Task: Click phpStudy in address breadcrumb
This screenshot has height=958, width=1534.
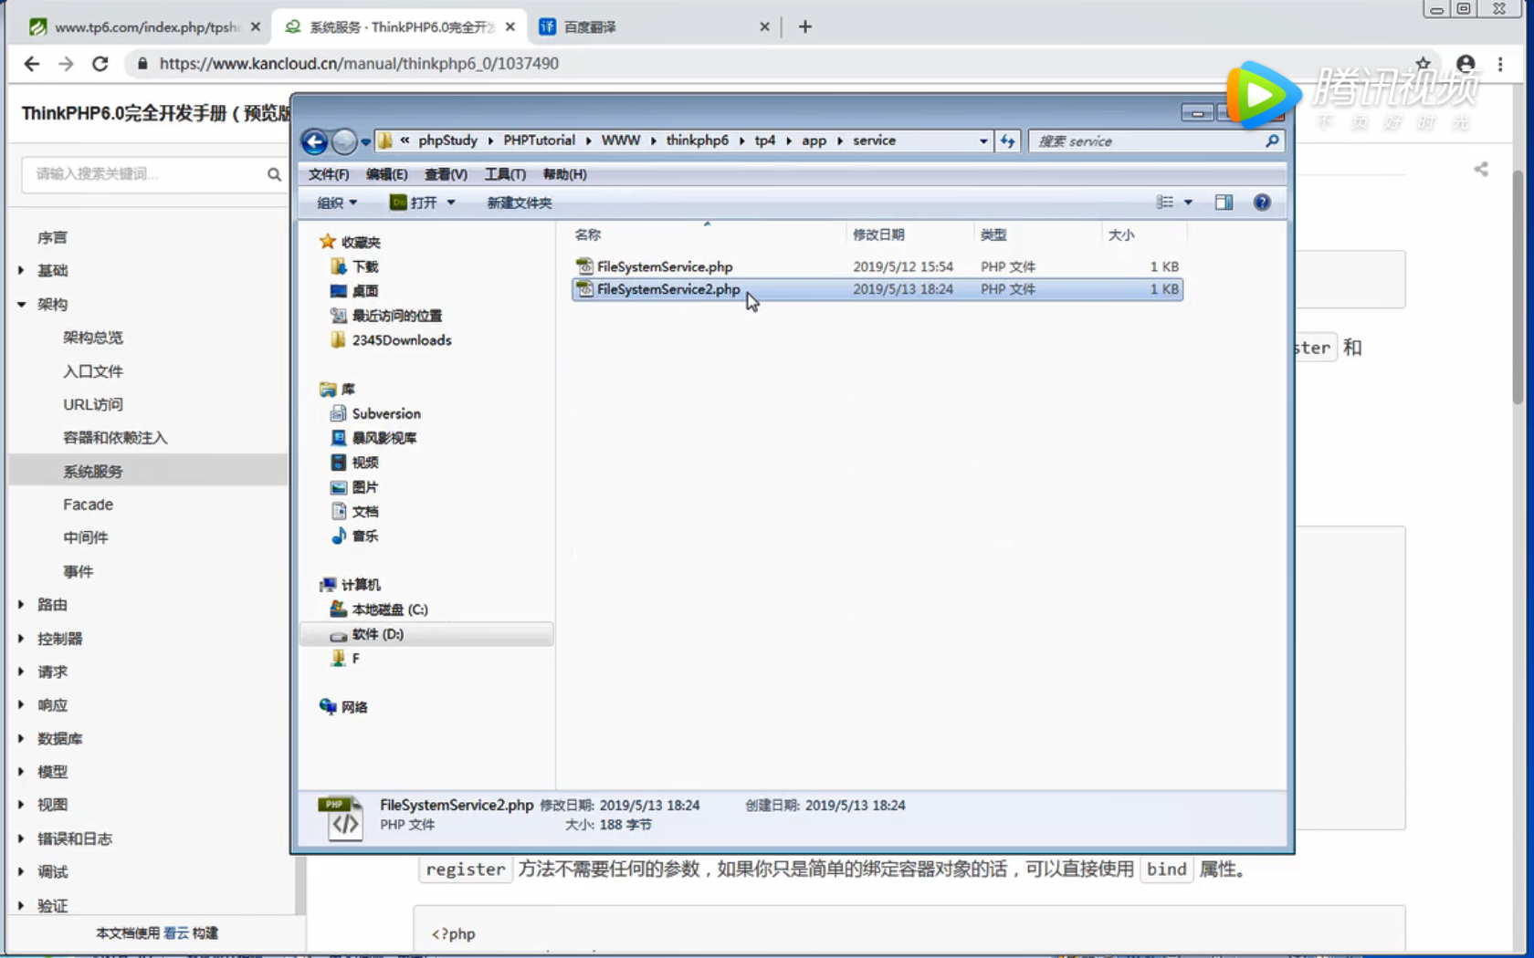Action: point(447,141)
